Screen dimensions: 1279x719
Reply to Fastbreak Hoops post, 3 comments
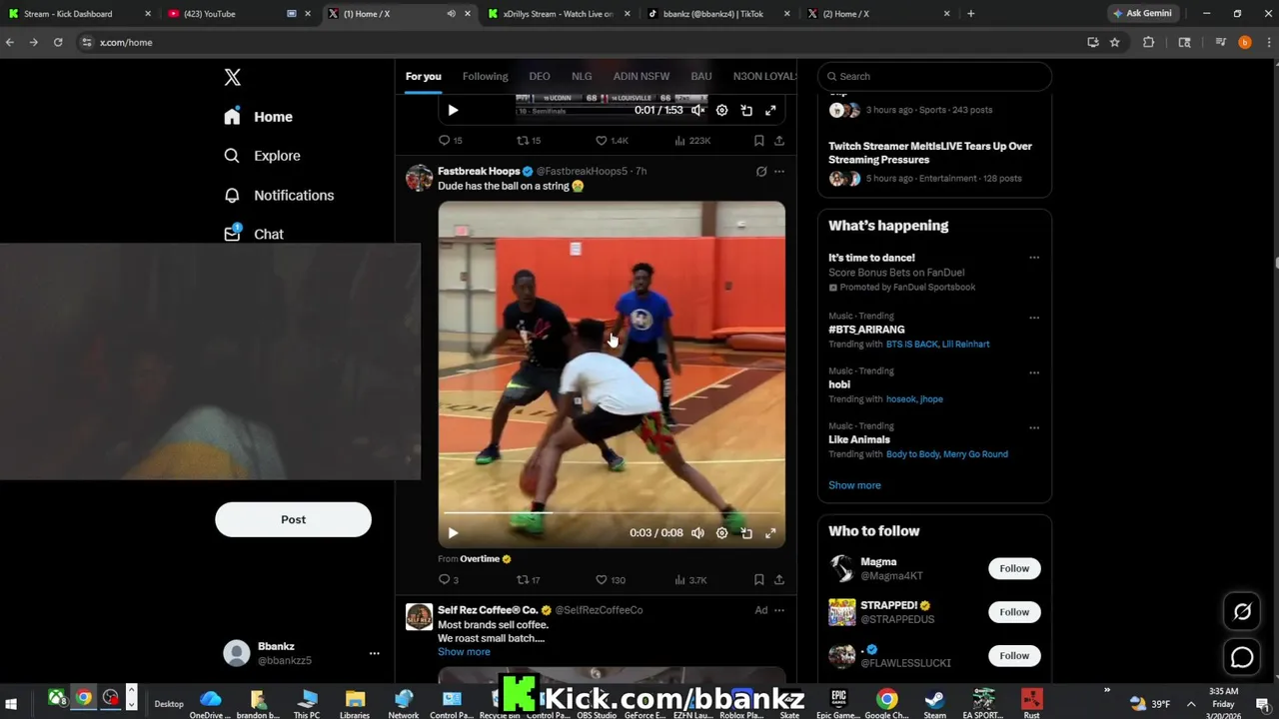pos(449,580)
